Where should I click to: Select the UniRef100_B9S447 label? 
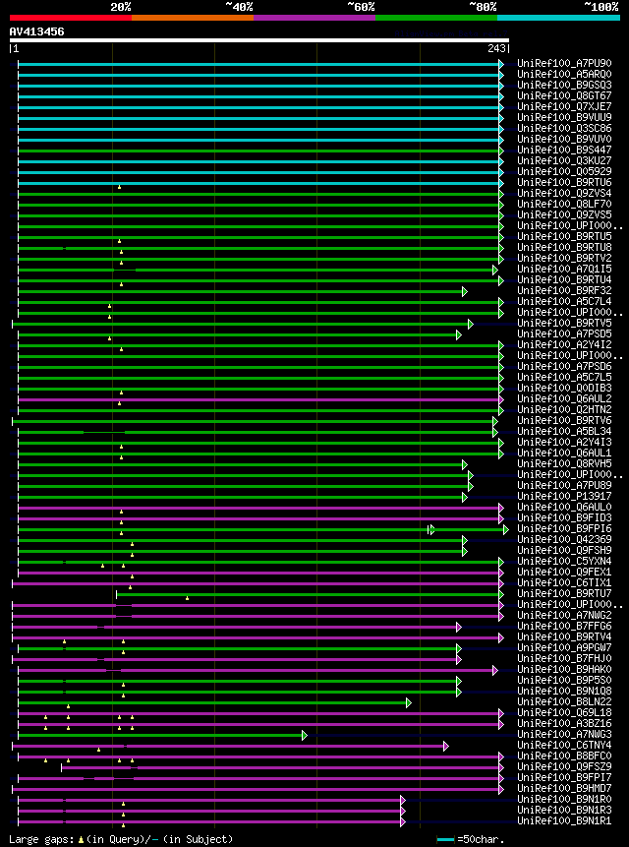pyautogui.click(x=564, y=150)
